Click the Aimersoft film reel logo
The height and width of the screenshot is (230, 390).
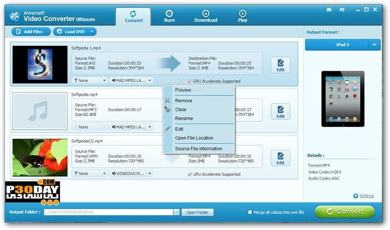click(14, 16)
